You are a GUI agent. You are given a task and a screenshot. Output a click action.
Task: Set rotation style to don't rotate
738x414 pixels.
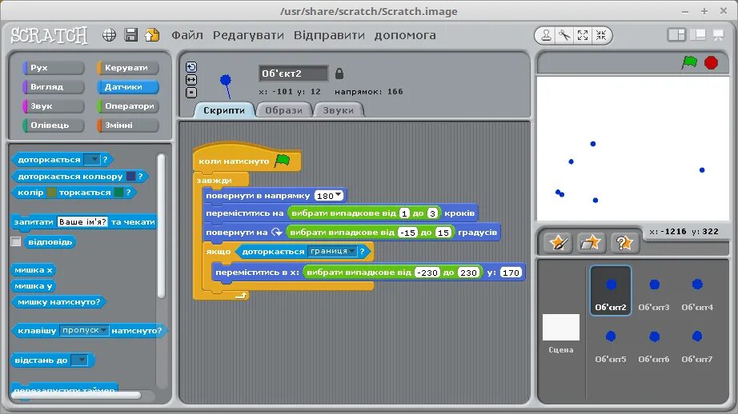coord(191,93)
